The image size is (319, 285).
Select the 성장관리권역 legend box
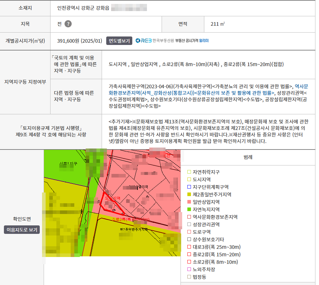click(x=189, y=224)
